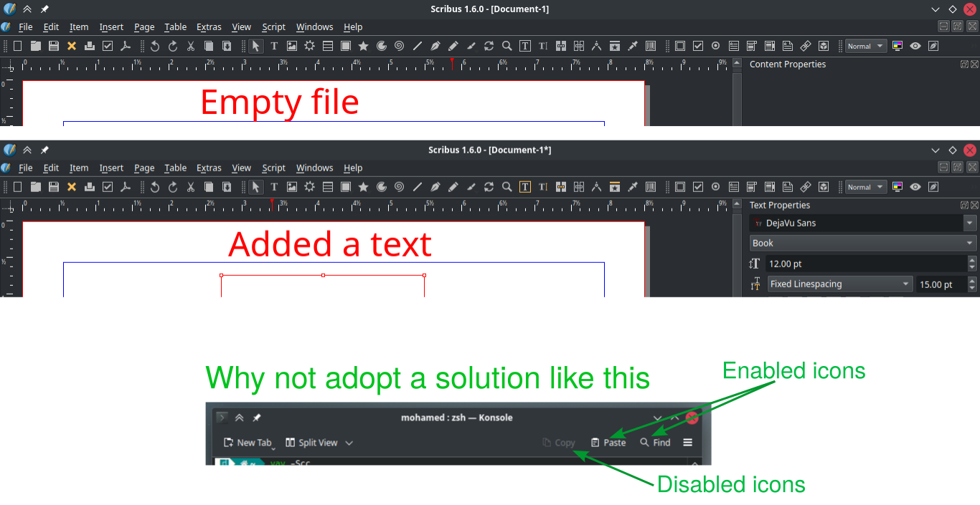Viewport: 980px width, 505px height.
Task: Toggle color management icon in upper toolbar
Action: coord(897,46)
